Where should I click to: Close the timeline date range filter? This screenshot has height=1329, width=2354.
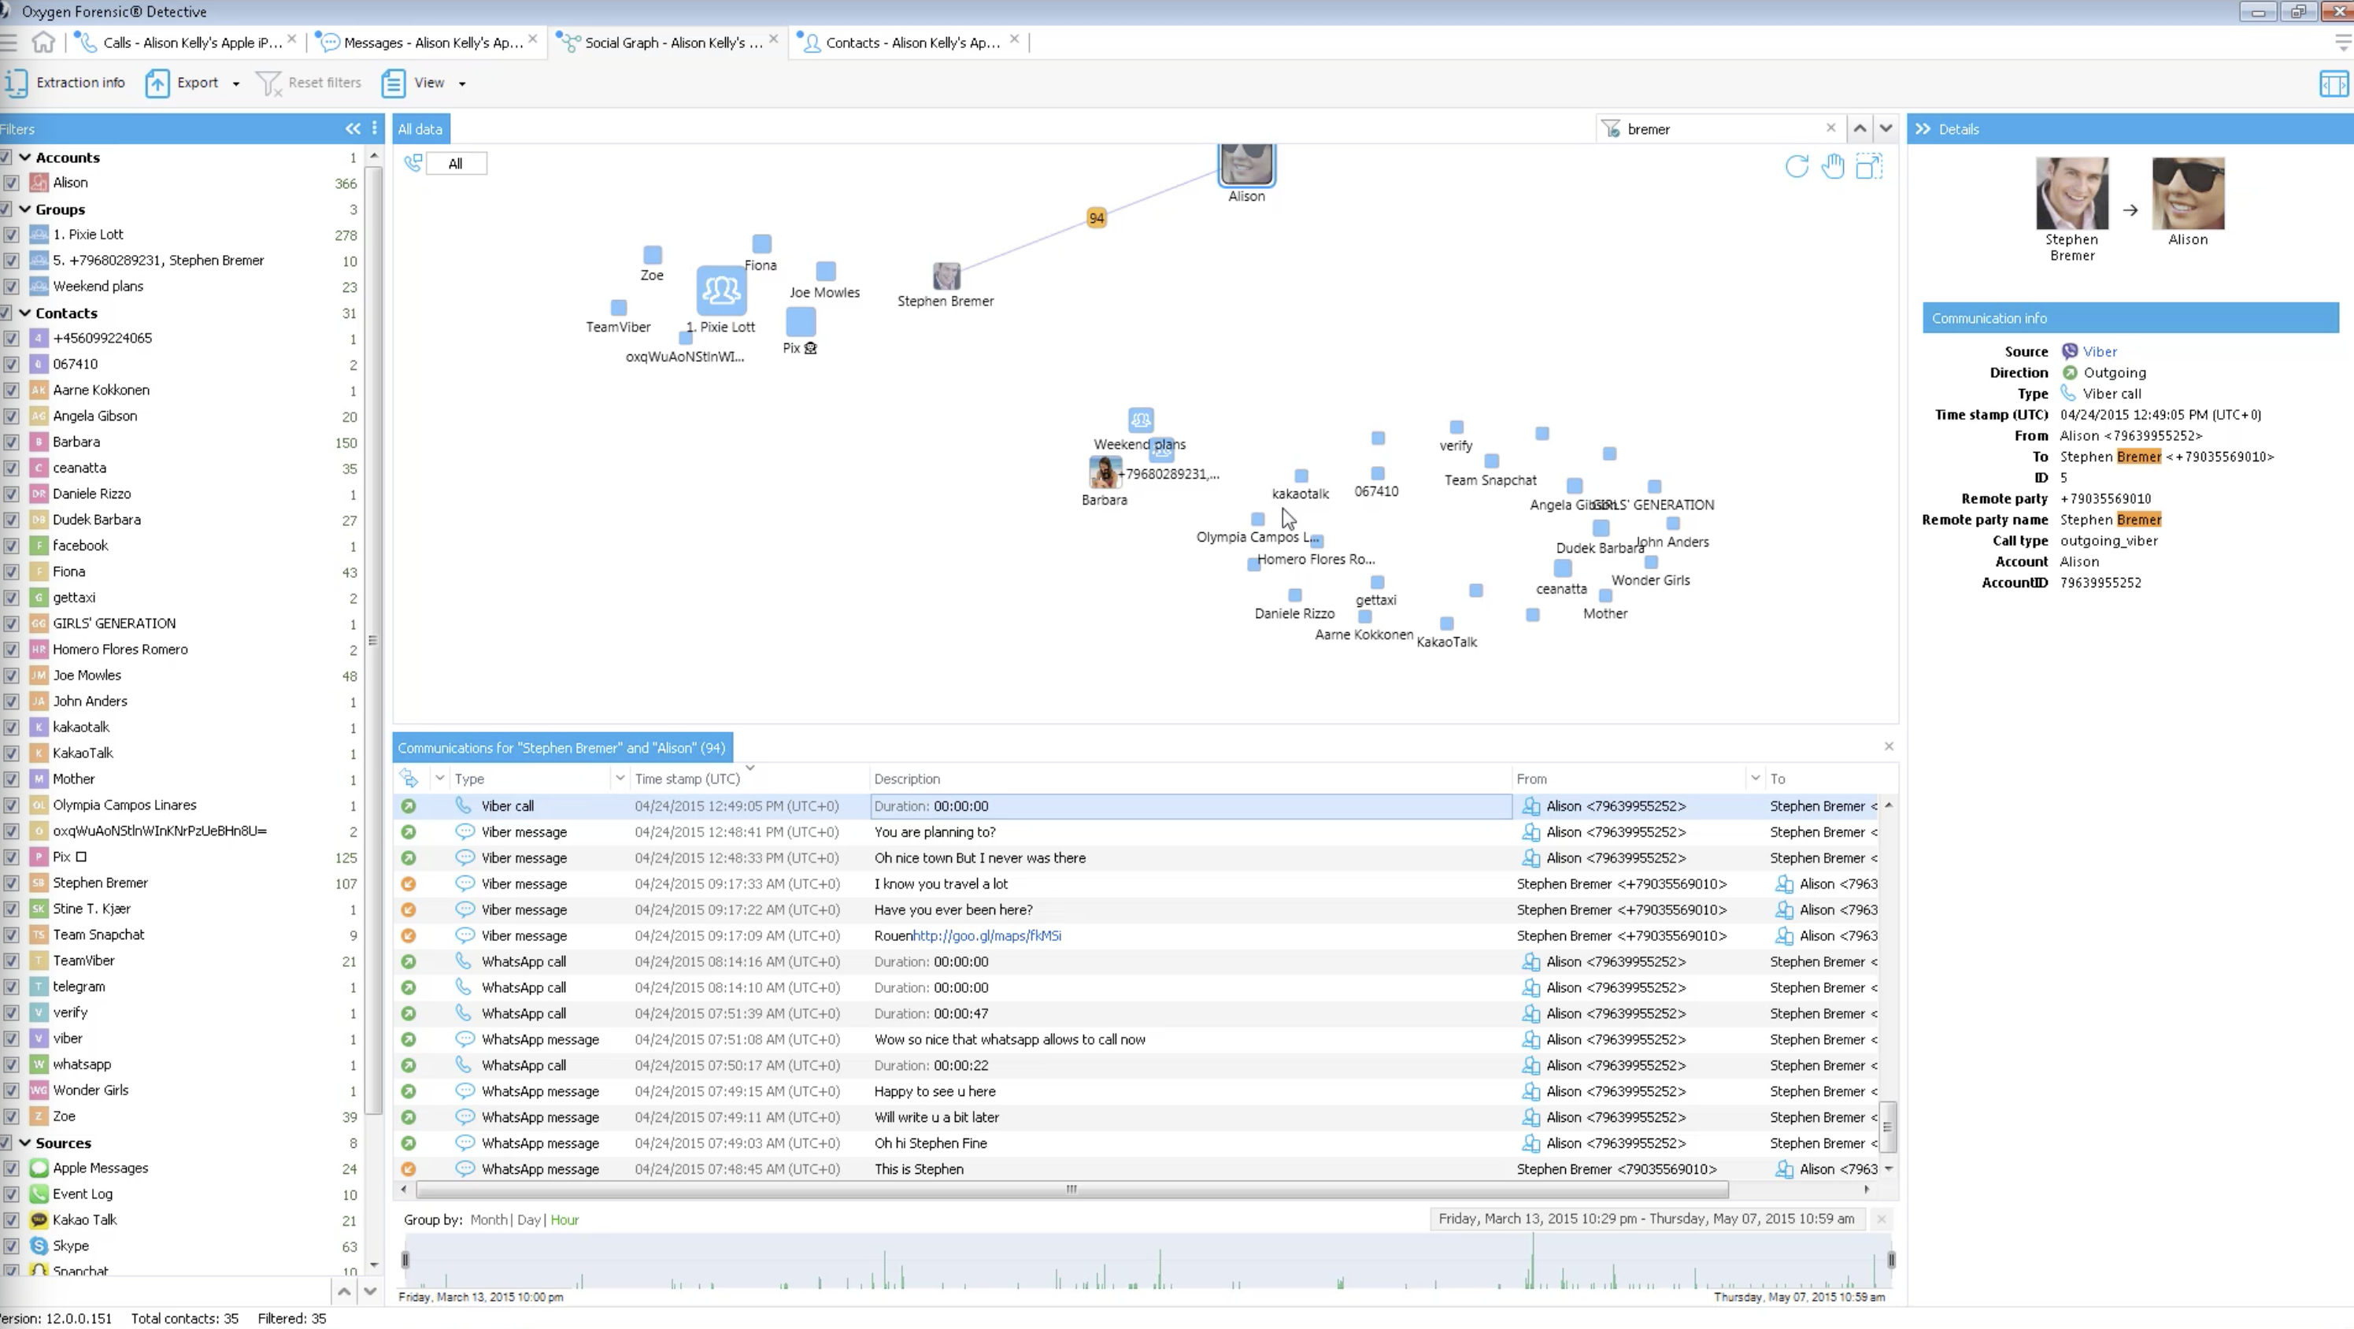tap(1881, 1220)
